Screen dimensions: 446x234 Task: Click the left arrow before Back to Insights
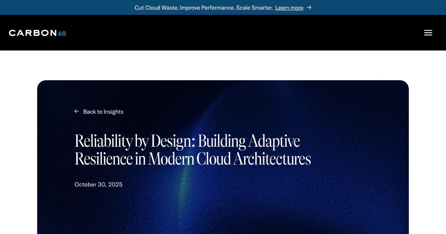(77, 111)
